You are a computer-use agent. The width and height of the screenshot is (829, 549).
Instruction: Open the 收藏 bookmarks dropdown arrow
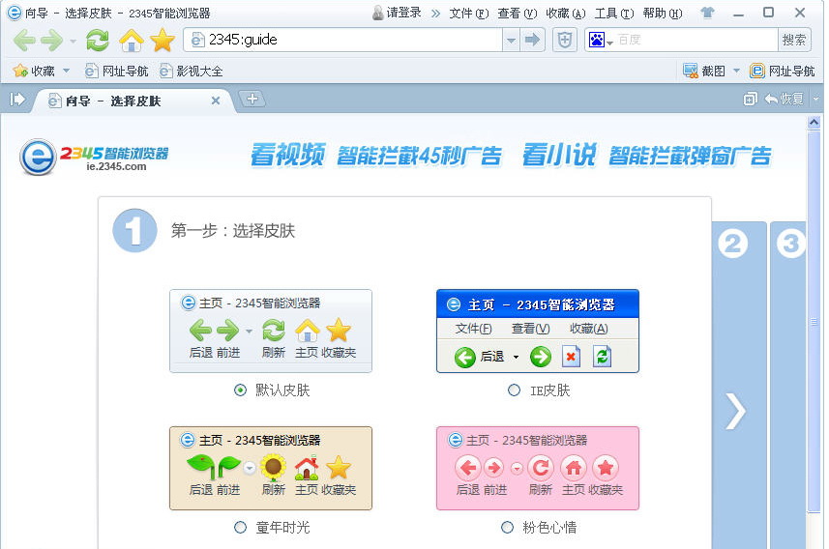click(66, 71)
